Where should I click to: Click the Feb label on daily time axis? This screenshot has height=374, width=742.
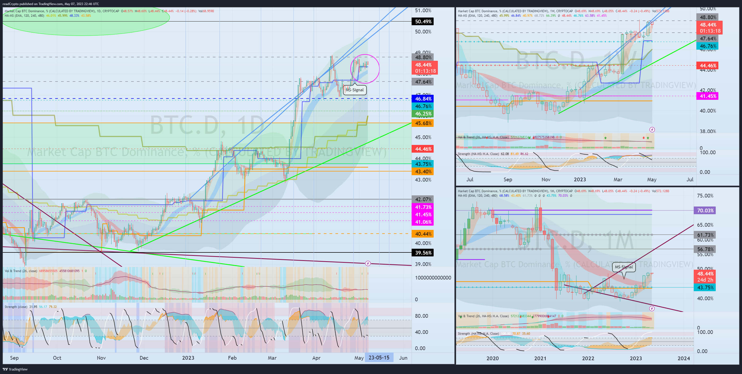click(232, 358)
